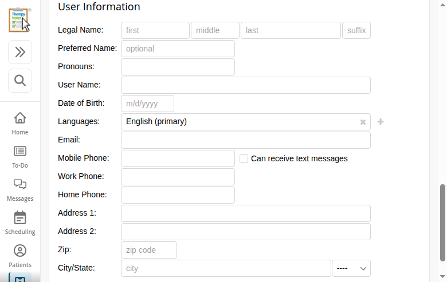Image resolution: width=447 pixels, height=282 pixels.
Task: Click the city field
Action: (226, 268)
